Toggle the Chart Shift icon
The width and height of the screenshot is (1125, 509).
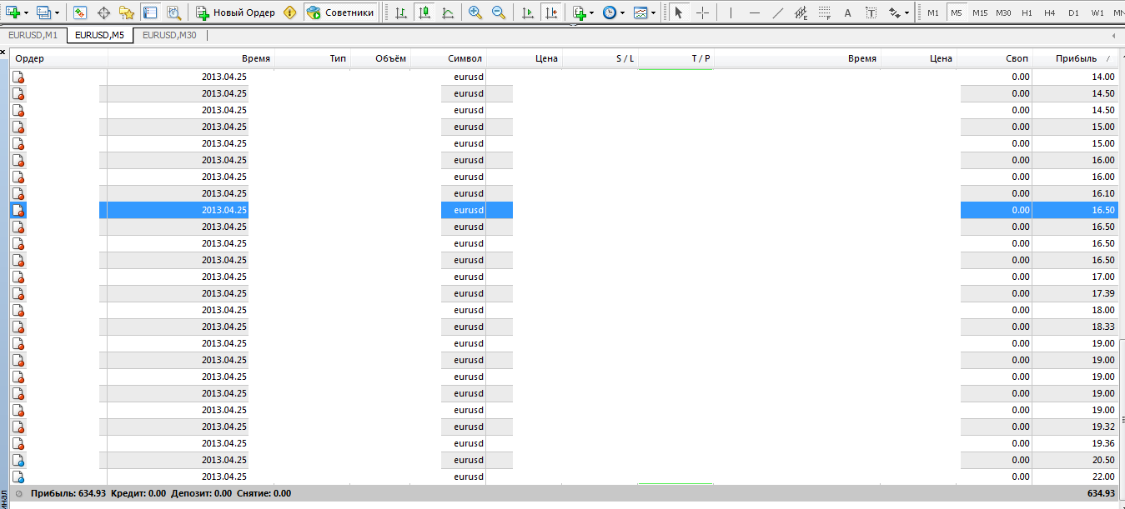(550, 12)
